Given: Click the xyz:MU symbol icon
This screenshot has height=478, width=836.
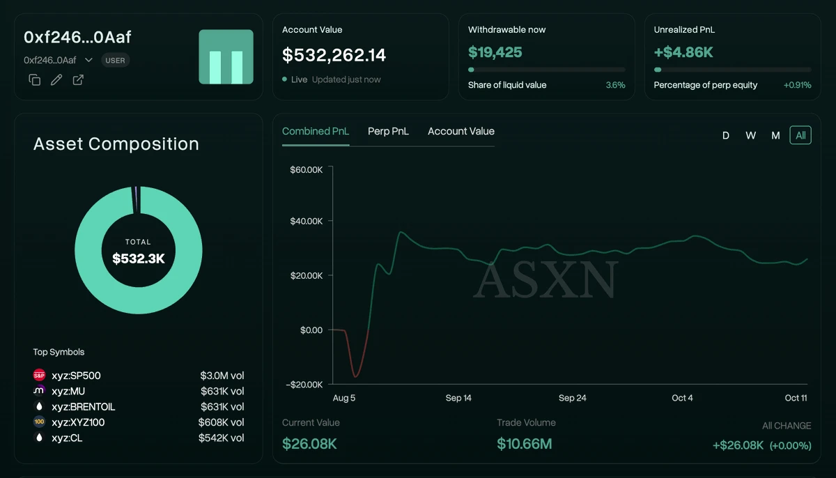Looking at the screenshot, I should click(39, 391).
